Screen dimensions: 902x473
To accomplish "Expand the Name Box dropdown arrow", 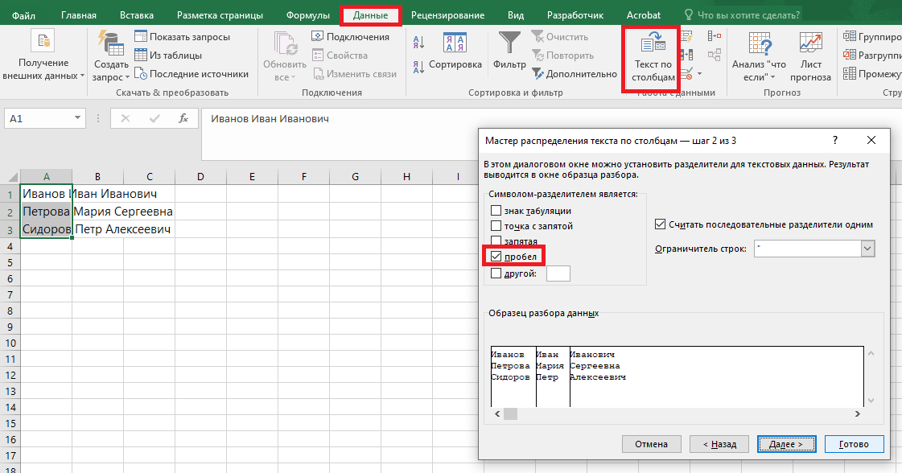I will point(77,118).
